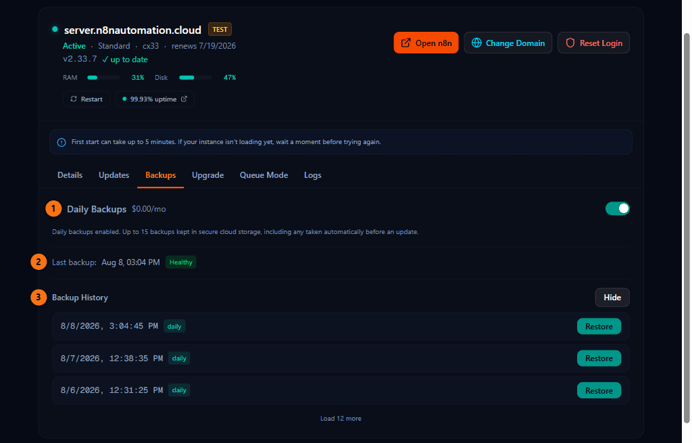Click the checkmark next to up to date
The width and height of the screenshot is (692, 443).
click(105, 60)
